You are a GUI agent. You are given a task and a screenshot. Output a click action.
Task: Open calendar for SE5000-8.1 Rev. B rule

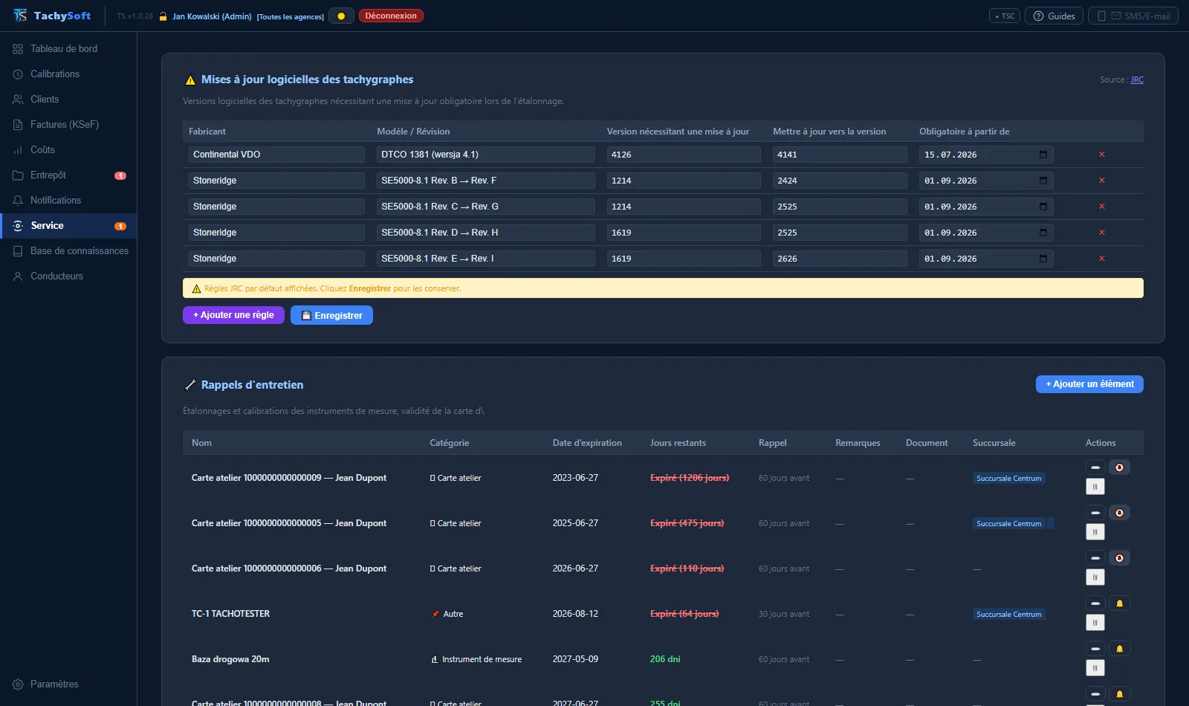(x=1043, y=181)
